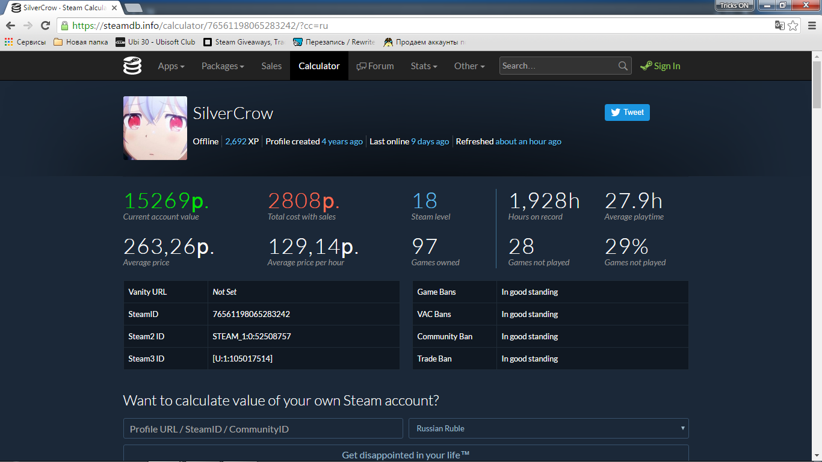
Task: Open the Forum nav link
Action: click(375, 66)
